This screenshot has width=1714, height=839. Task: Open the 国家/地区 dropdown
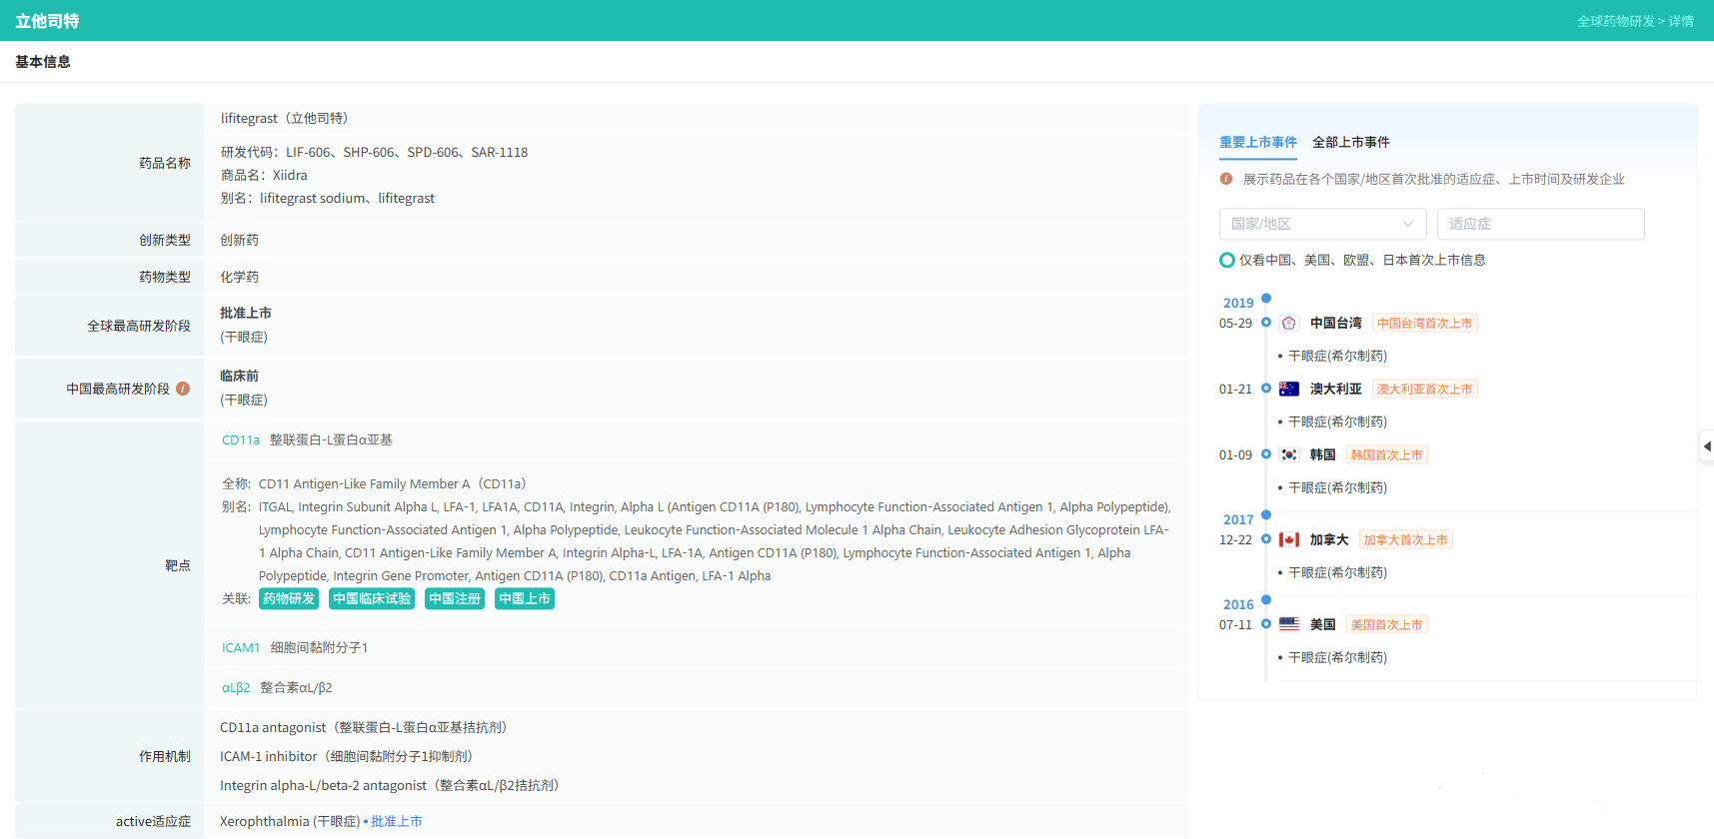1323,224
